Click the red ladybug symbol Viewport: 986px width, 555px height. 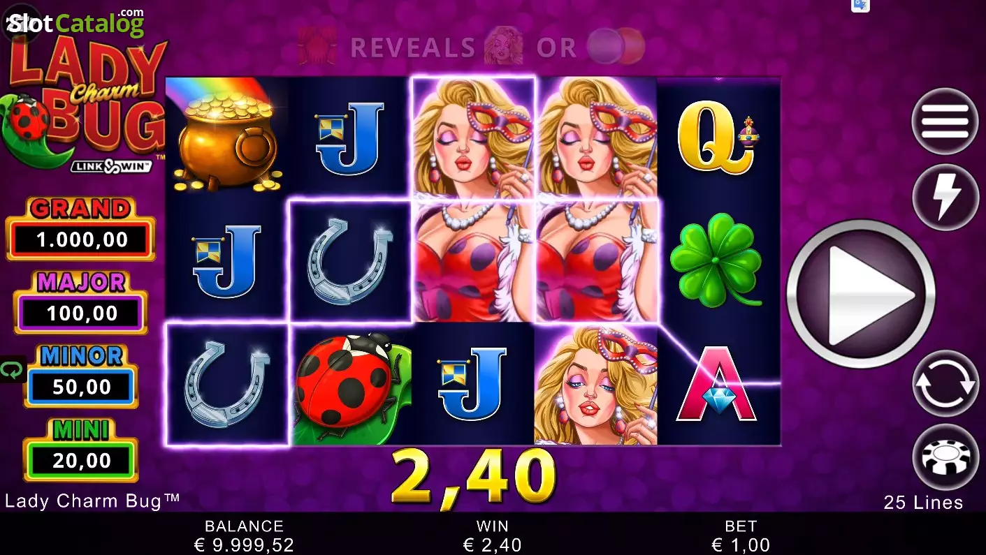pos(351,385)
